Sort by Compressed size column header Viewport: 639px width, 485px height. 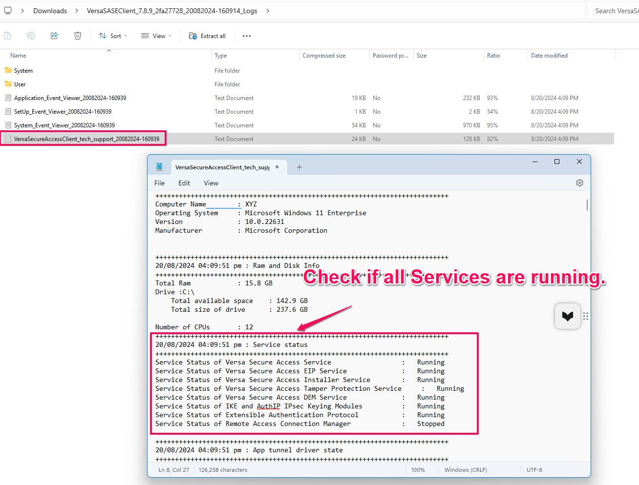pyautogui.click(x=334, y=56)
